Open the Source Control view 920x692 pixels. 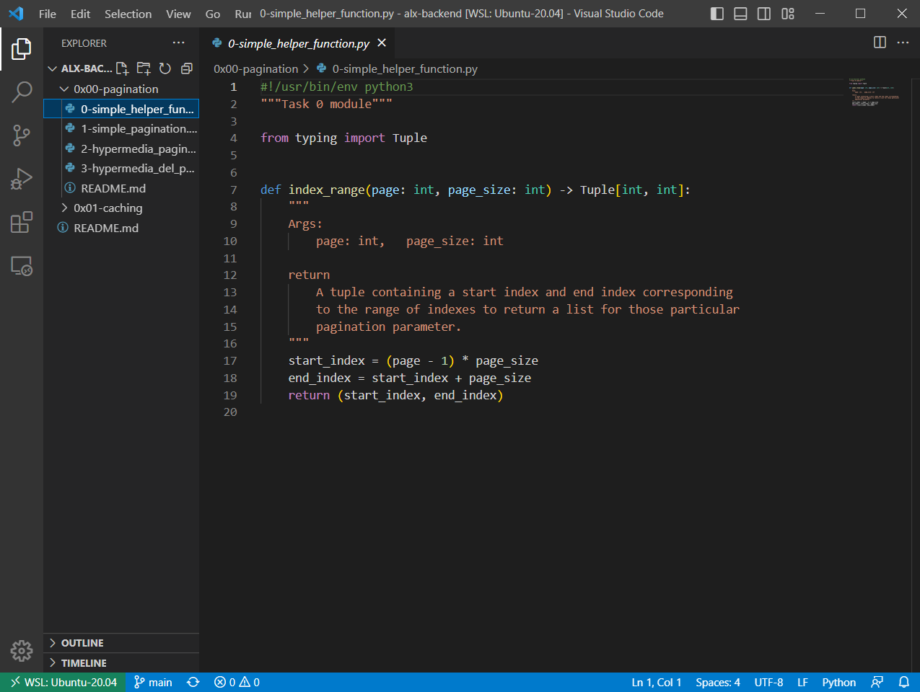(22, 135)
